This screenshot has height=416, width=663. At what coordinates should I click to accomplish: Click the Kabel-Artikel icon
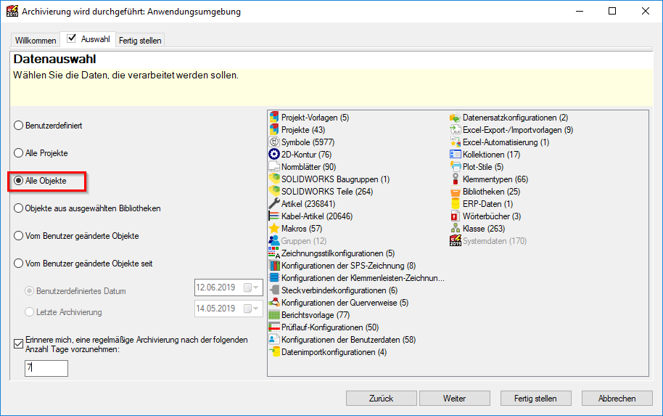(274, 216)
